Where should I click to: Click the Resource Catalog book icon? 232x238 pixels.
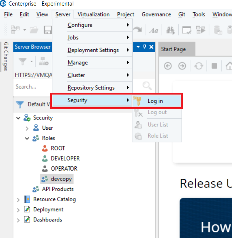coord(27,199)
